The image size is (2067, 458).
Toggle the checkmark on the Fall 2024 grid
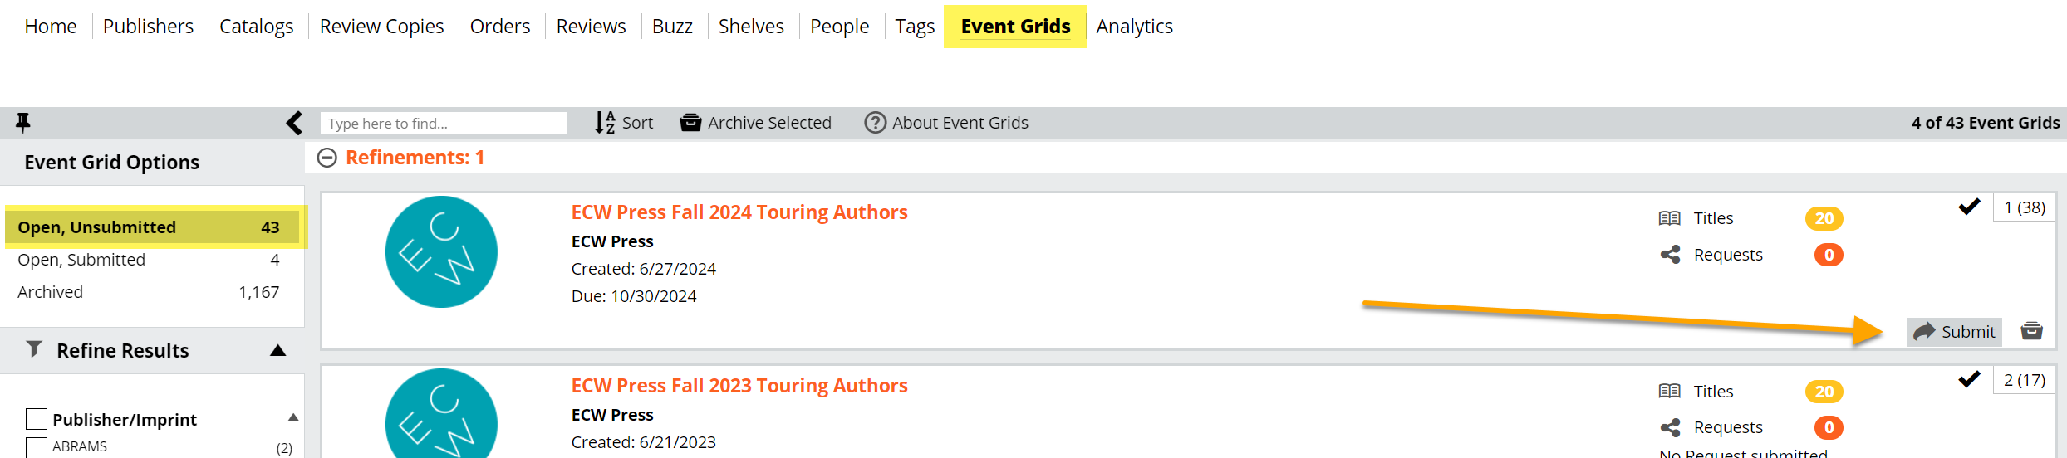[1969, 207]
